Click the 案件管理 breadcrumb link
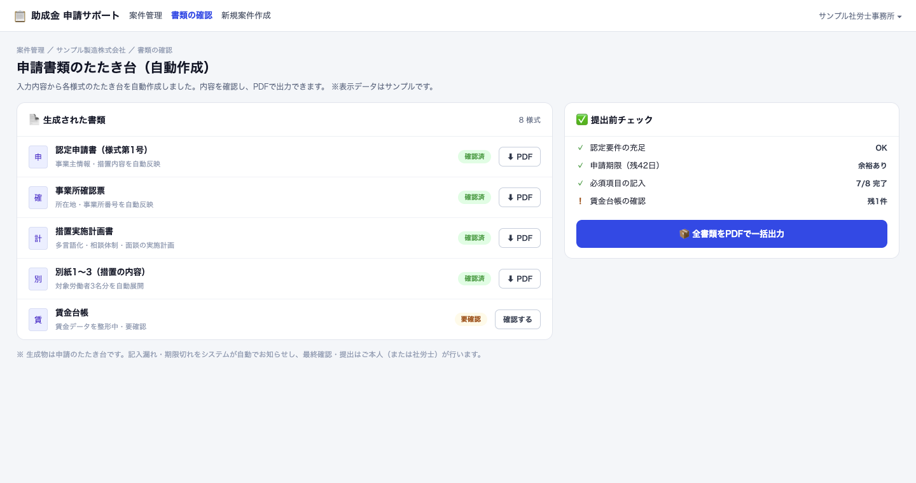Image resolution: width=916 pixels, height=483 pixels. pyautogui.click(x=31, y=50)
